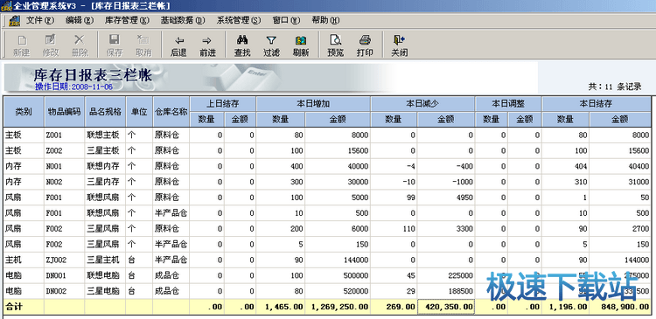Screen dimensions: 656x319
Task: Click the 共:11 条记录 record count
Action: click(615, 87)
